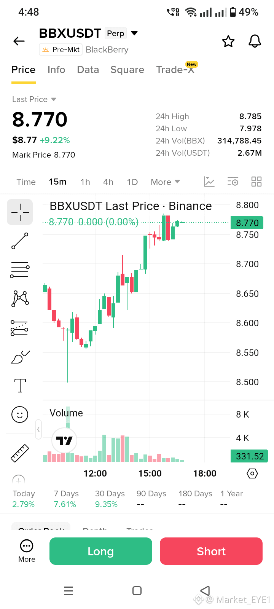274x609 pixels.
Task: Click the Mark Price 8.770 text
Action: tap(44, 155)
